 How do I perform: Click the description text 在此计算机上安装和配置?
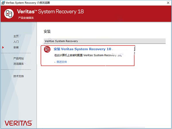coord(69,55)
